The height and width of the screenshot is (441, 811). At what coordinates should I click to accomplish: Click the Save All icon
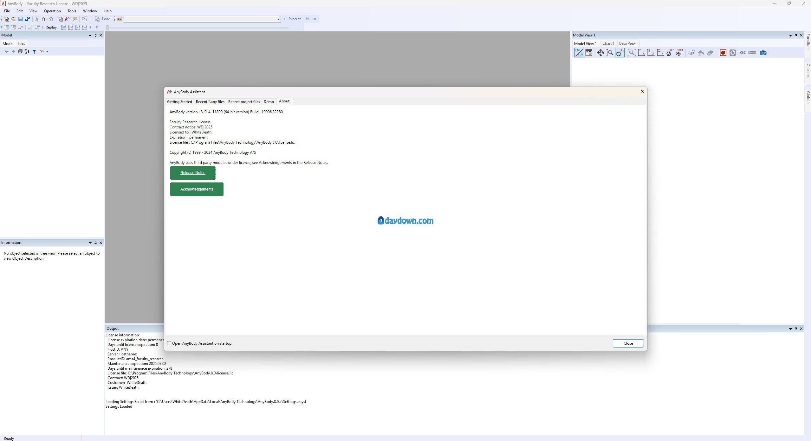coord(28,19)
